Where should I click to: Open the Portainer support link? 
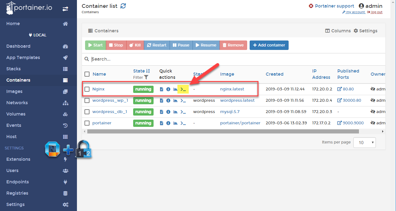point(331,6)
